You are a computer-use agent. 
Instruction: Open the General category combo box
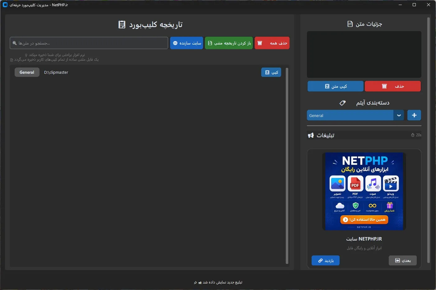355,115
